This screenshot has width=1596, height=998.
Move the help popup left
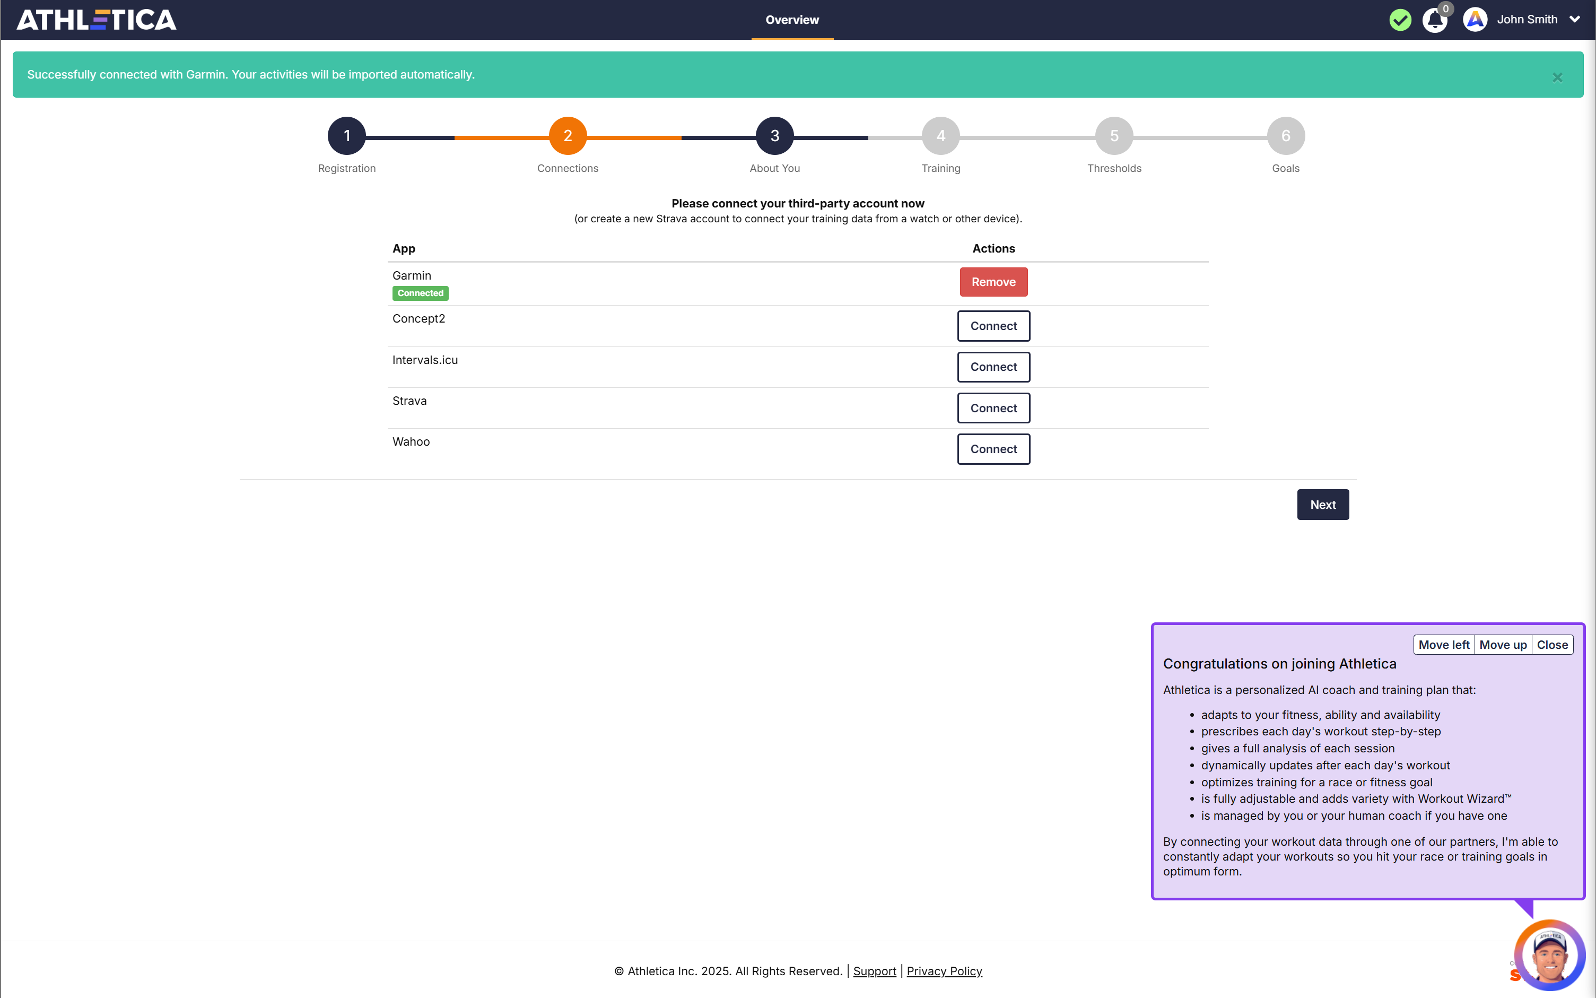point(1444,645)
